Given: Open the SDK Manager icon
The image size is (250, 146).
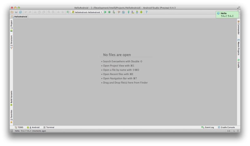Looking at the screenshot, I should coord(137,12).
